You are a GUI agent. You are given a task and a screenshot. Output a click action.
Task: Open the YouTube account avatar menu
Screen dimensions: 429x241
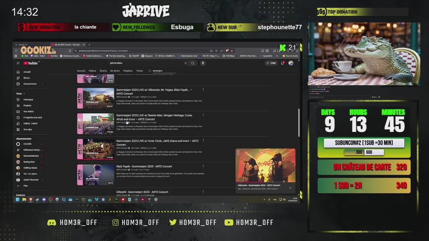point(291,63)
